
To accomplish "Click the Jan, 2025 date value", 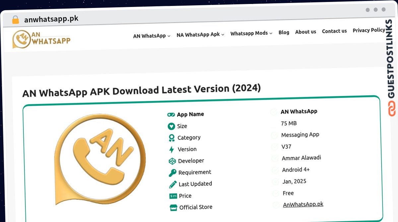I will (x=294, y=181).
